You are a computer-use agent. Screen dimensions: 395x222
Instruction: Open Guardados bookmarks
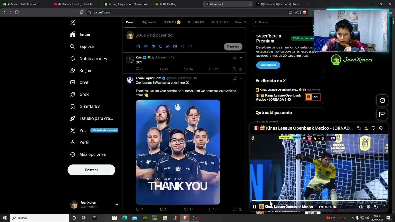pyautogui.click(x=85, y=106)
